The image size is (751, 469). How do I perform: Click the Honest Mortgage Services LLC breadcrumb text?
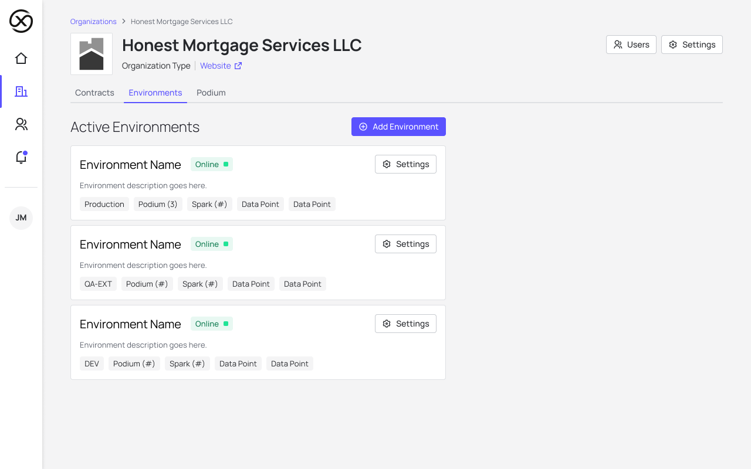[182, 22]
